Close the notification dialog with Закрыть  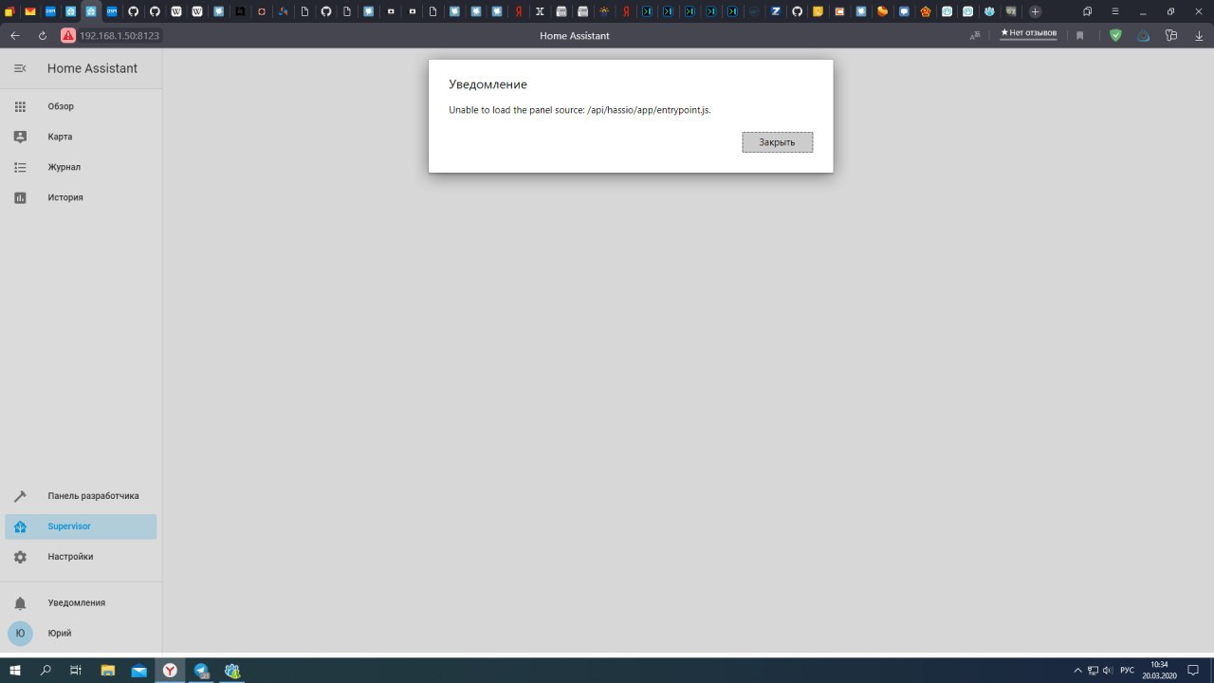pyautogui.click(x=777, y=142)
